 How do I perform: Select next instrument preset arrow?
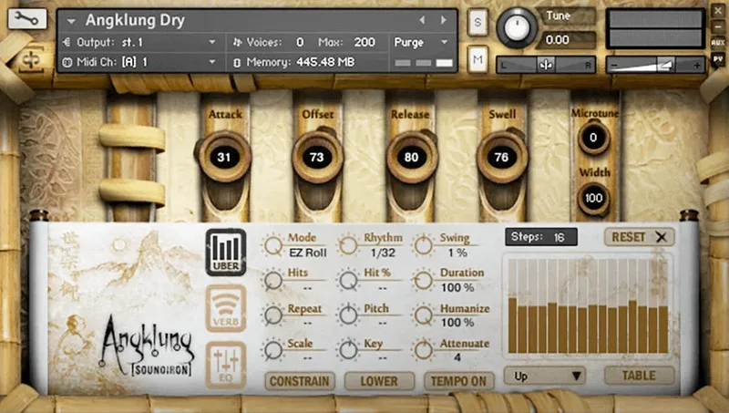pyautogui.click(x=444, y=20)
